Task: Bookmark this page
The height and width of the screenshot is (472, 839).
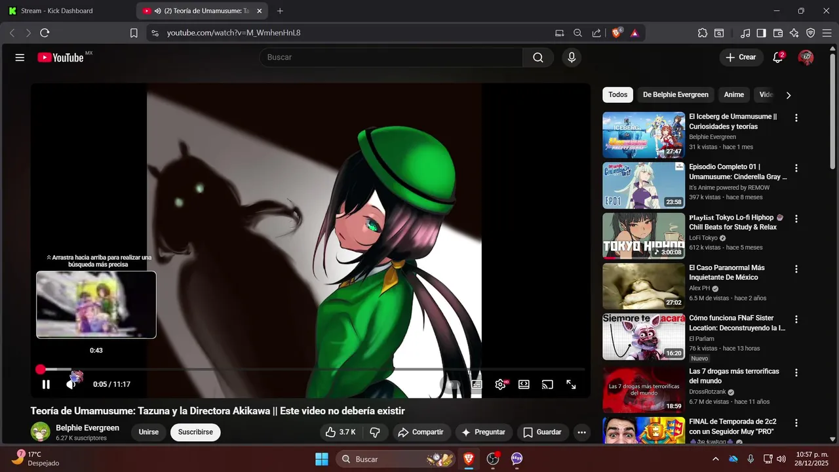Action: tap(134, 33)
